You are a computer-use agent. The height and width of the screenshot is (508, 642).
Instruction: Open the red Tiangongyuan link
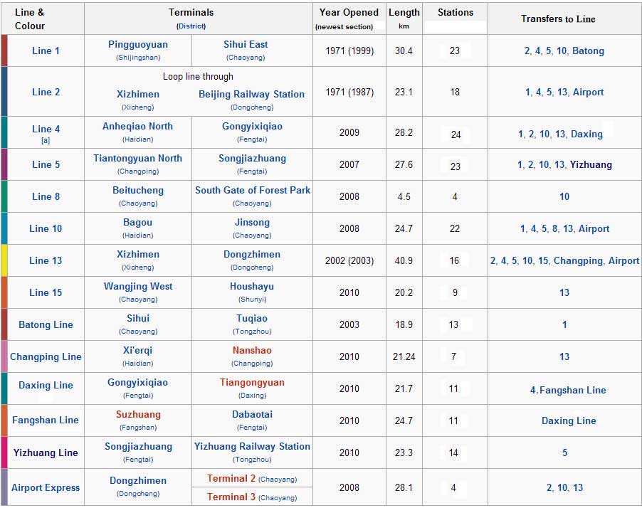pyautogui.click(x=252, y=382)
